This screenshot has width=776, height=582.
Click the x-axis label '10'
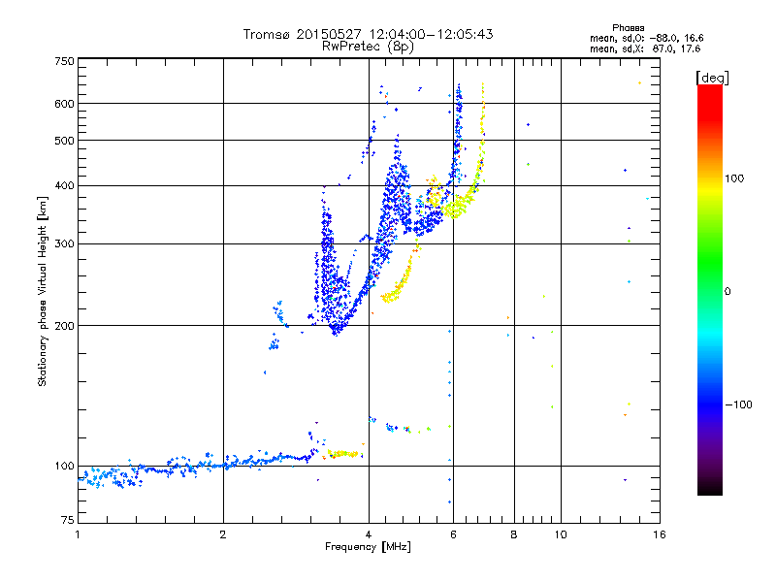point(561,534)
